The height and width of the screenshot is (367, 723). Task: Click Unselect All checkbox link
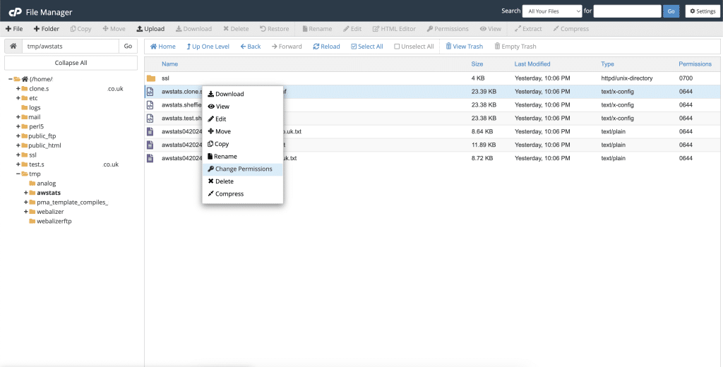pos(414,47)
